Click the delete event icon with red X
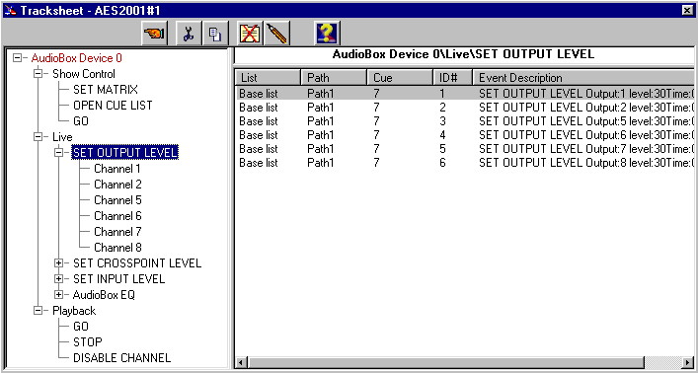 (250, 34)
